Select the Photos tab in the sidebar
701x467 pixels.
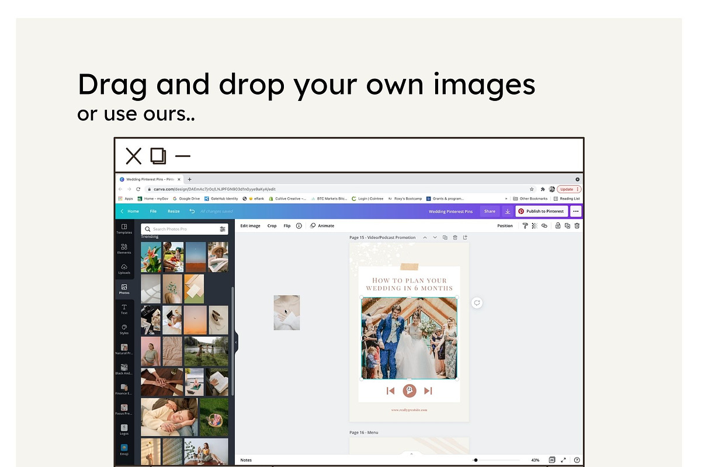(124, 289)
